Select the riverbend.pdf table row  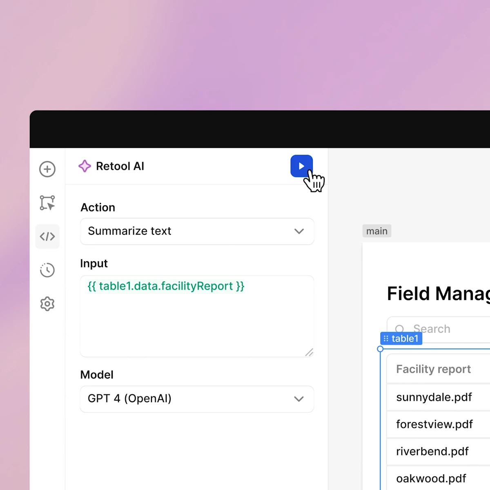(432, 451)
